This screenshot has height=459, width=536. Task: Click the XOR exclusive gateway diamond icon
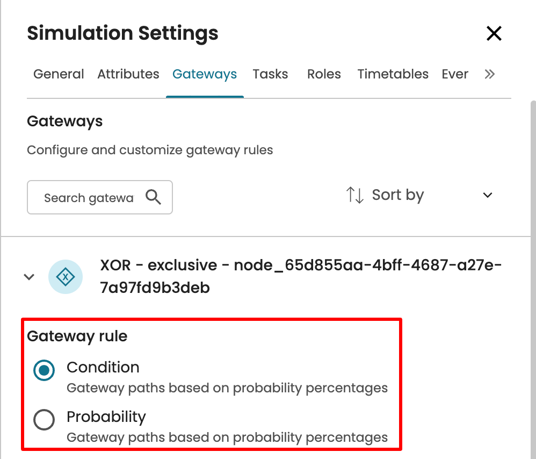[66, 277]
